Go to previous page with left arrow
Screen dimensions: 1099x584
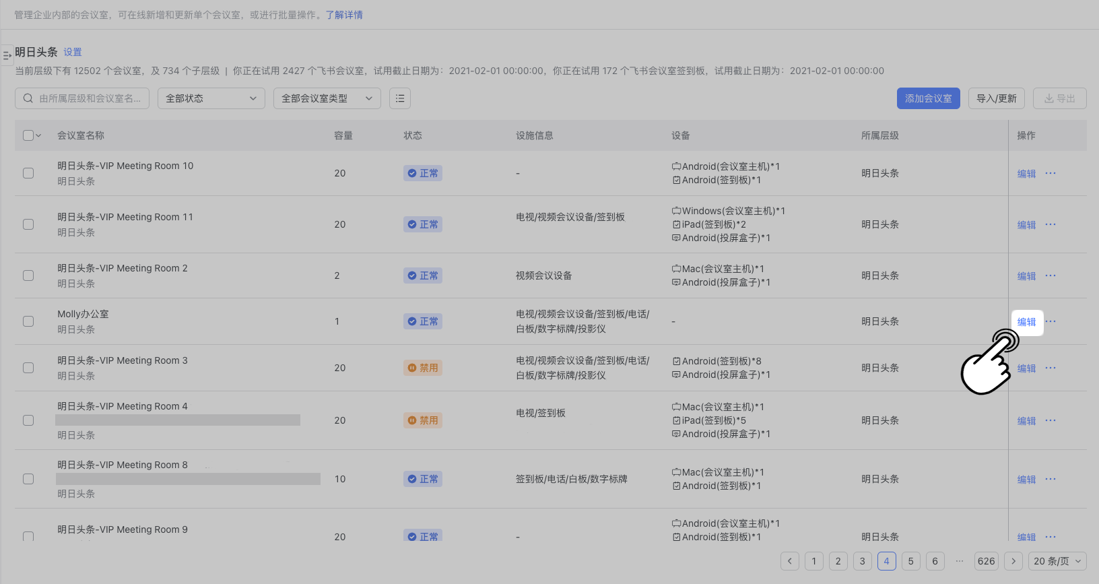click(x=790, y=561)
